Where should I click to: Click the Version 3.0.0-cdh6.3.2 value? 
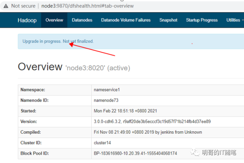[152, 121]
